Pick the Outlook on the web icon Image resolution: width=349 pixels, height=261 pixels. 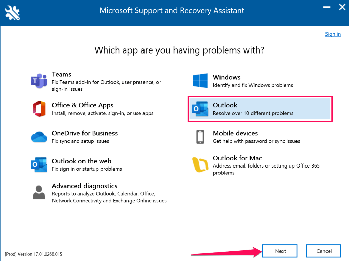coord(39,165)
